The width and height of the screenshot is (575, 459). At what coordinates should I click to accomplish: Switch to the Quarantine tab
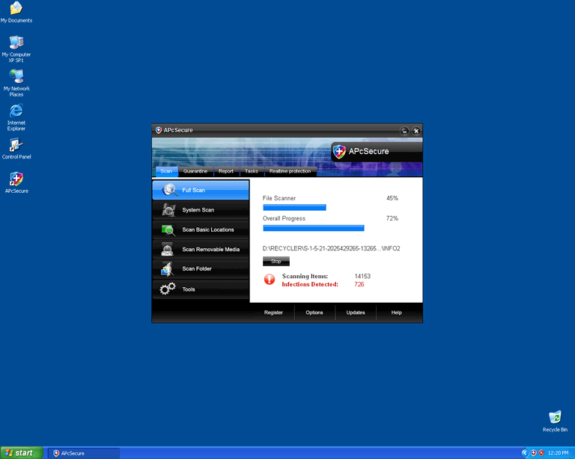(x=195, y=171)
